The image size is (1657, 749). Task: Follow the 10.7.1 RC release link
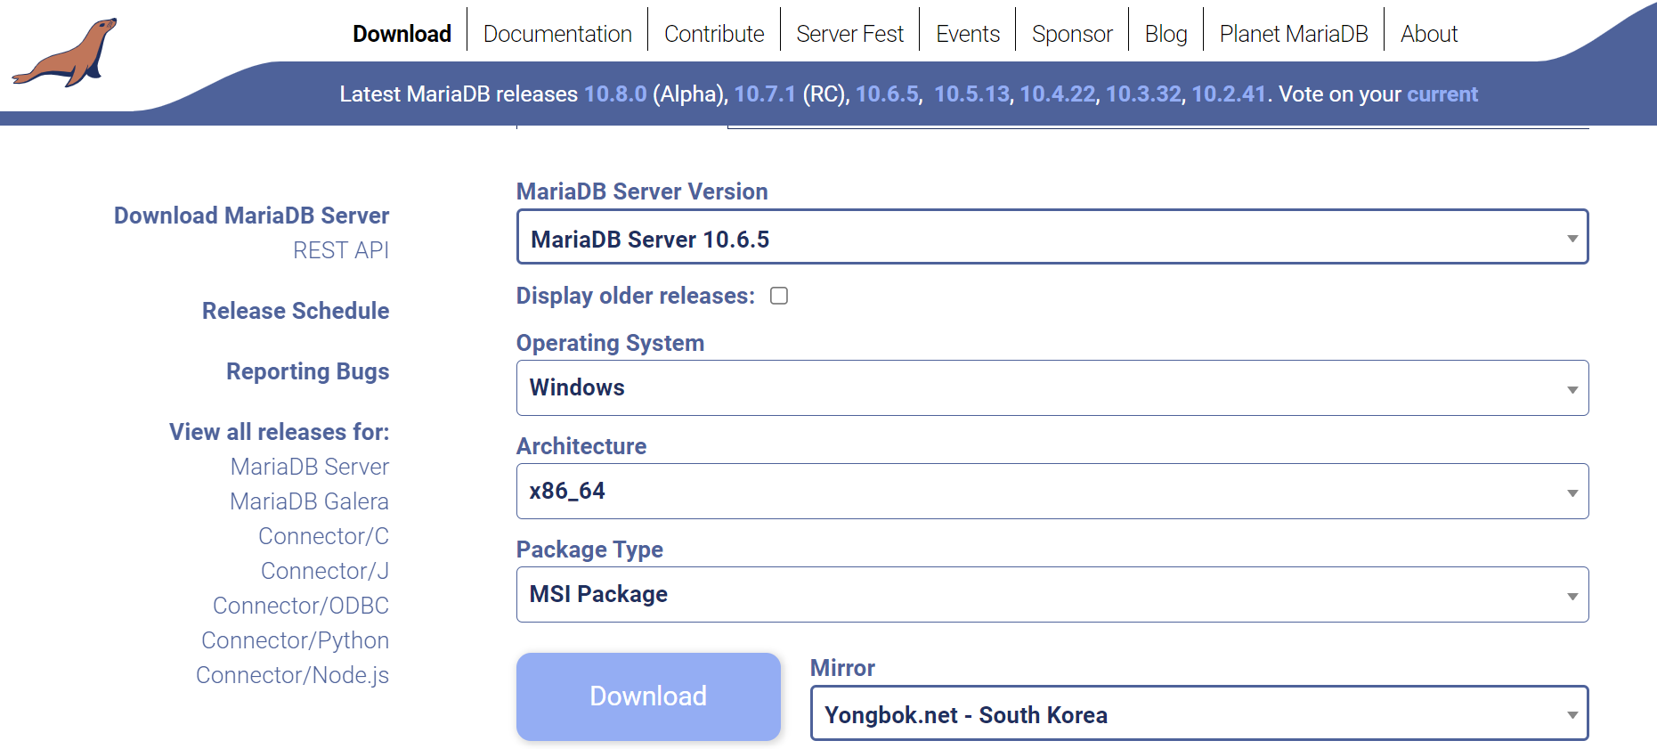(765, 94)
